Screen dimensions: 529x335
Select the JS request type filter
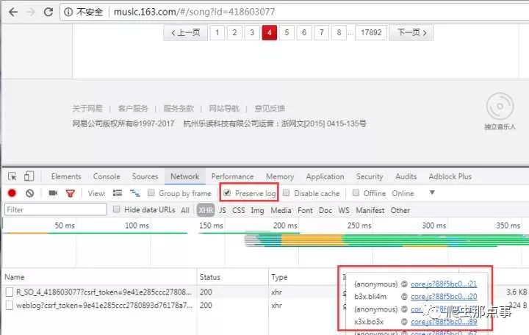[223, 210]
